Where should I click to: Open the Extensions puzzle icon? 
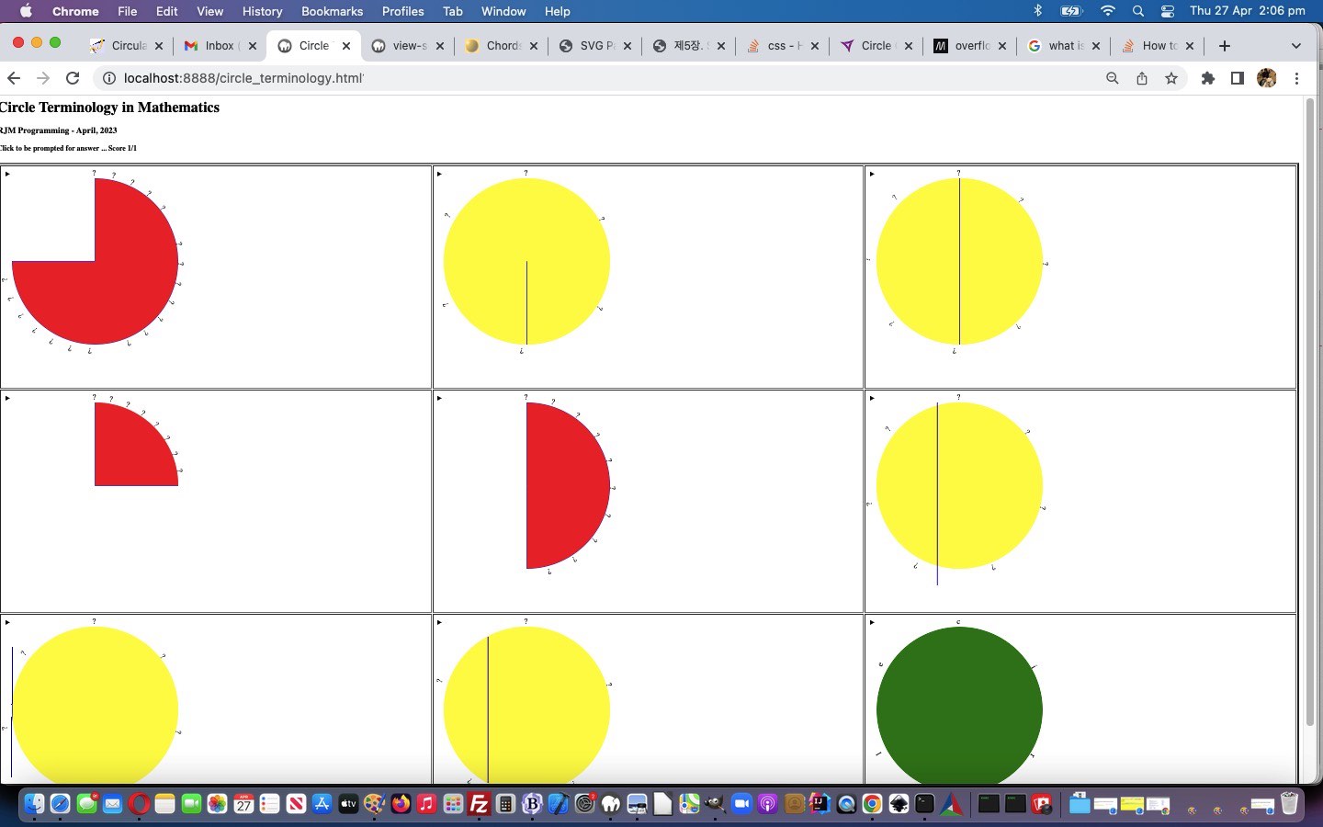(x=1208, y=78)
